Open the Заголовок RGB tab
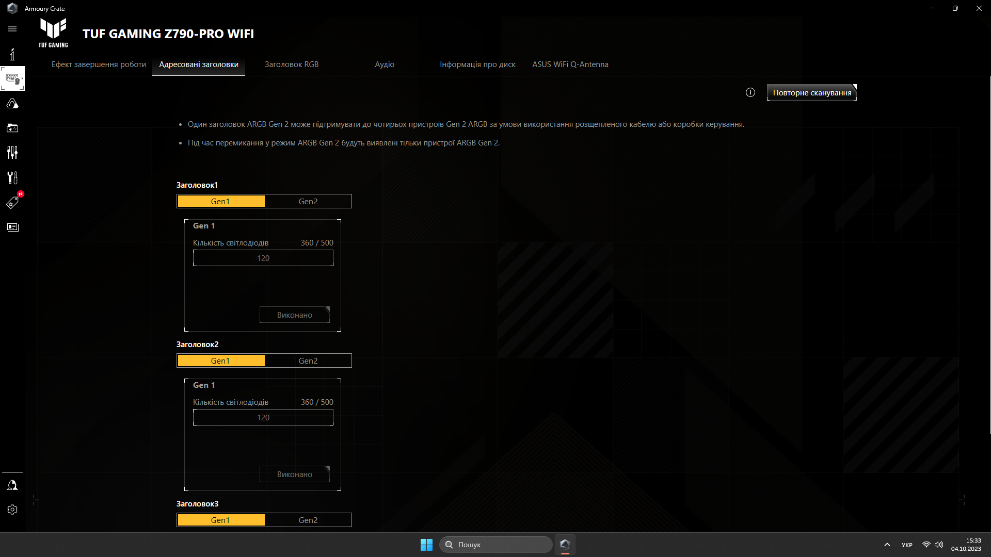The height and width of the screenshot is (557, 991). tap(292, 64)
